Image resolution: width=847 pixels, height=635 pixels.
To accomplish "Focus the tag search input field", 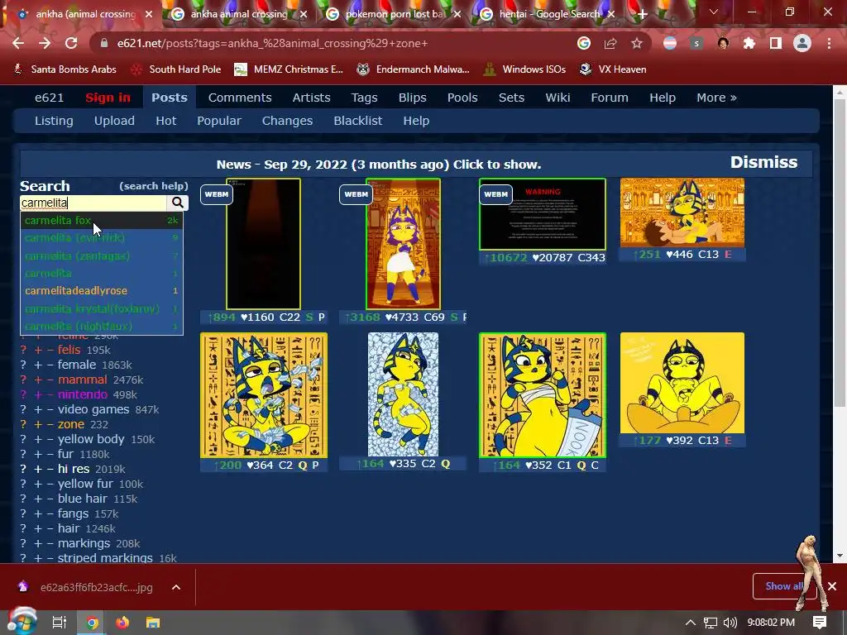I will click(93, 203).
